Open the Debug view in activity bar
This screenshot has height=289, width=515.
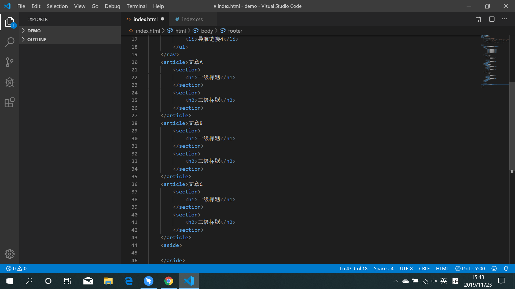click(x=10, y=82)
